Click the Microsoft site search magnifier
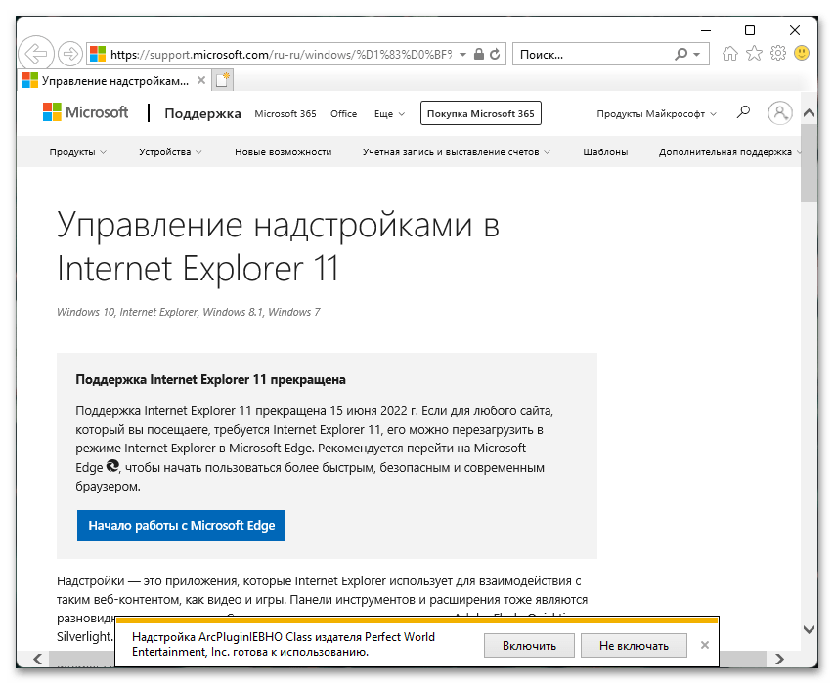 tap(743, 112)
